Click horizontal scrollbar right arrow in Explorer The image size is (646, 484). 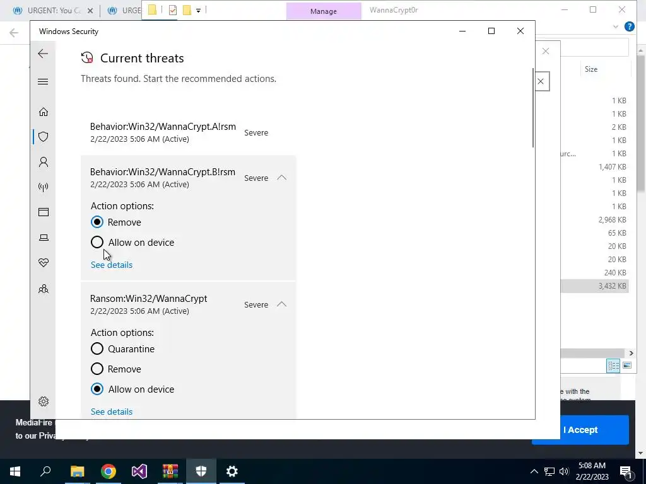point(631,353)
